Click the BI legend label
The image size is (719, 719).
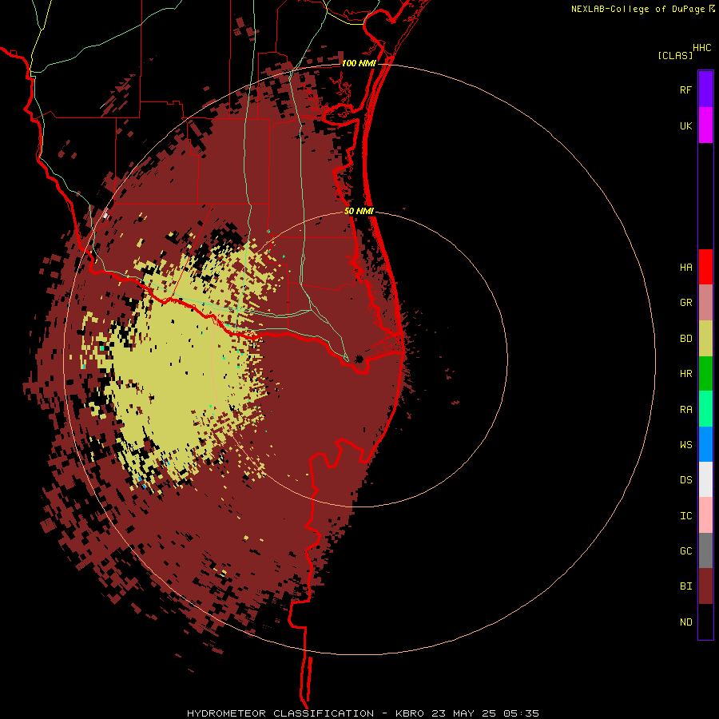click(x=685, y=586)
